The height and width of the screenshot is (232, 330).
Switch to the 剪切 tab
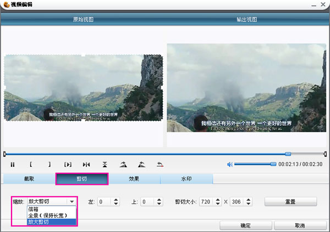click(x=82, y=179)
